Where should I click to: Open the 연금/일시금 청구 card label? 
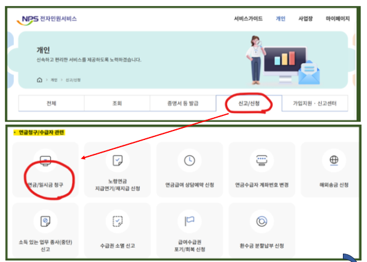point(45,185)
